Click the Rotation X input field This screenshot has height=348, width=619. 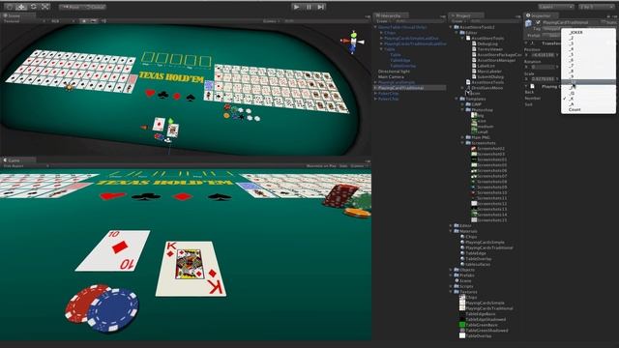pyautogui.click(x=544, y=67)
